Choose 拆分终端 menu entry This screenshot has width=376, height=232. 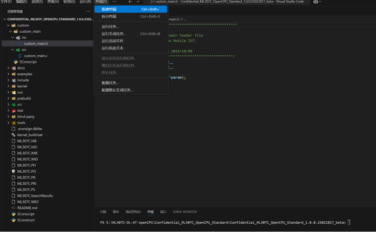point(131,16)
